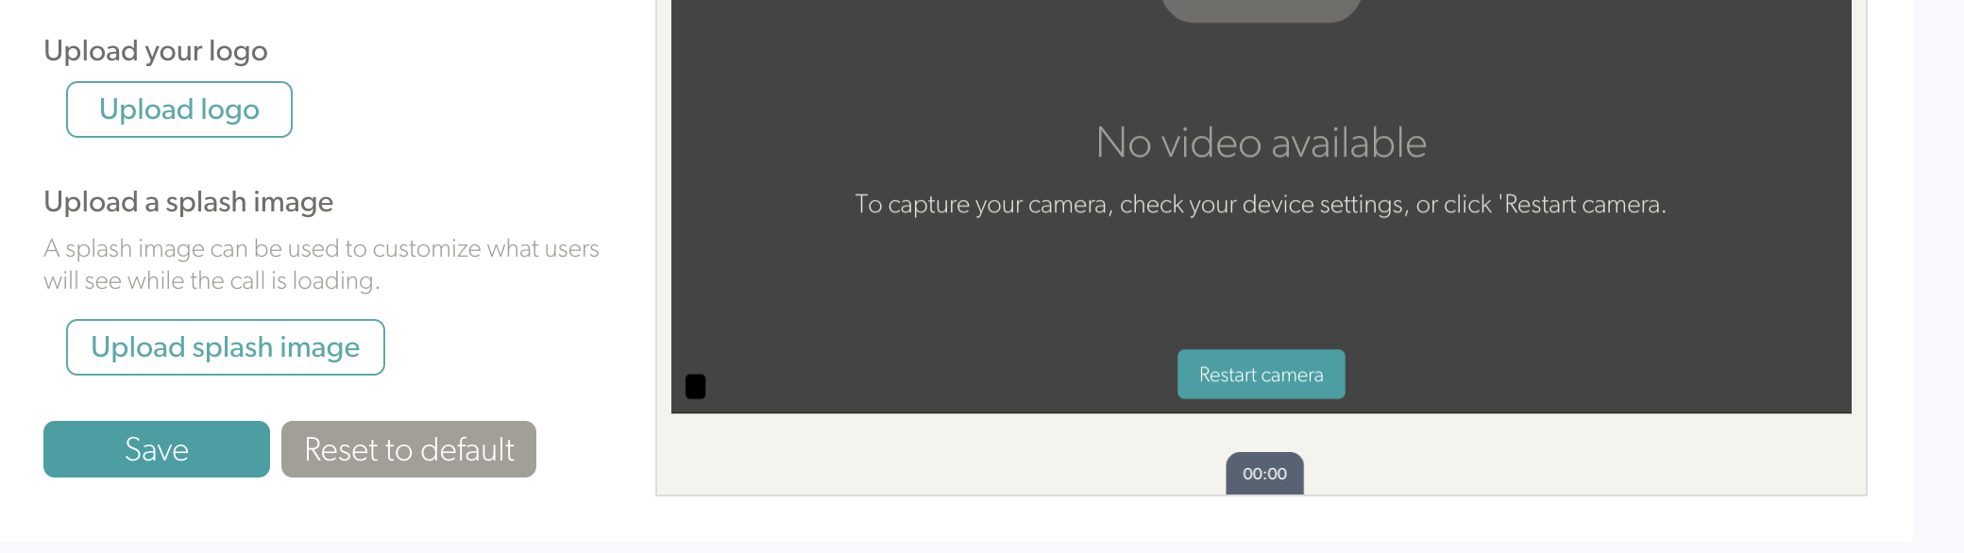Click the splash image description text

tap(321, 264)
